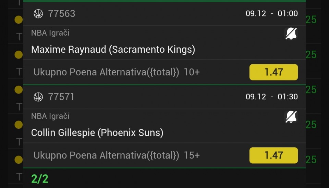
Task: Click NBA Igrači label above Collin Gillespie
Action: 50,116
